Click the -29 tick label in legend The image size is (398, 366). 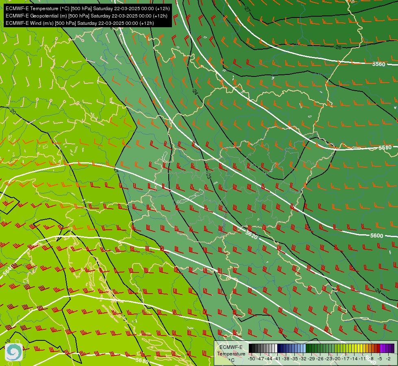311,359
